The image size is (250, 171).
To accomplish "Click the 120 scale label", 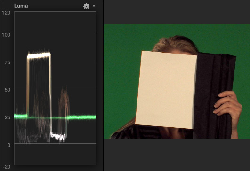I will tap(6, 13).
